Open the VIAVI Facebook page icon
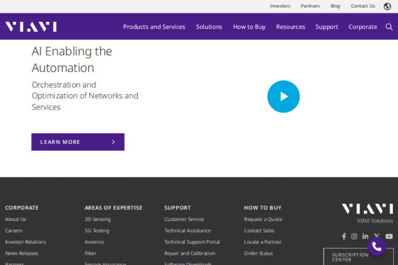Viewport: 398px width, 265px height. (x=344, y=236)
